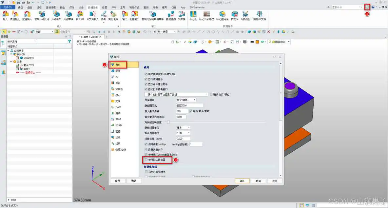
Task: Open the 批量输入 batch import tool
Action: tap(27, 15)
